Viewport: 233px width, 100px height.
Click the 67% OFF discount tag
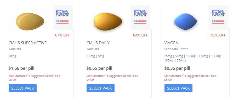click(62, 35)
